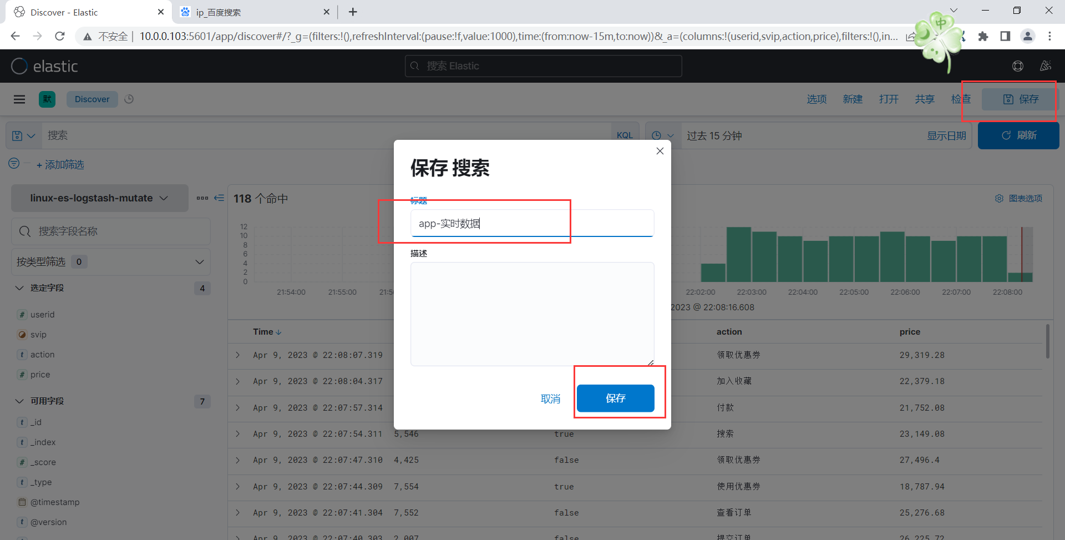1065x540 pixels.
Task: Collapse the 选定字段 section
Action: click(x=19, y=288)
